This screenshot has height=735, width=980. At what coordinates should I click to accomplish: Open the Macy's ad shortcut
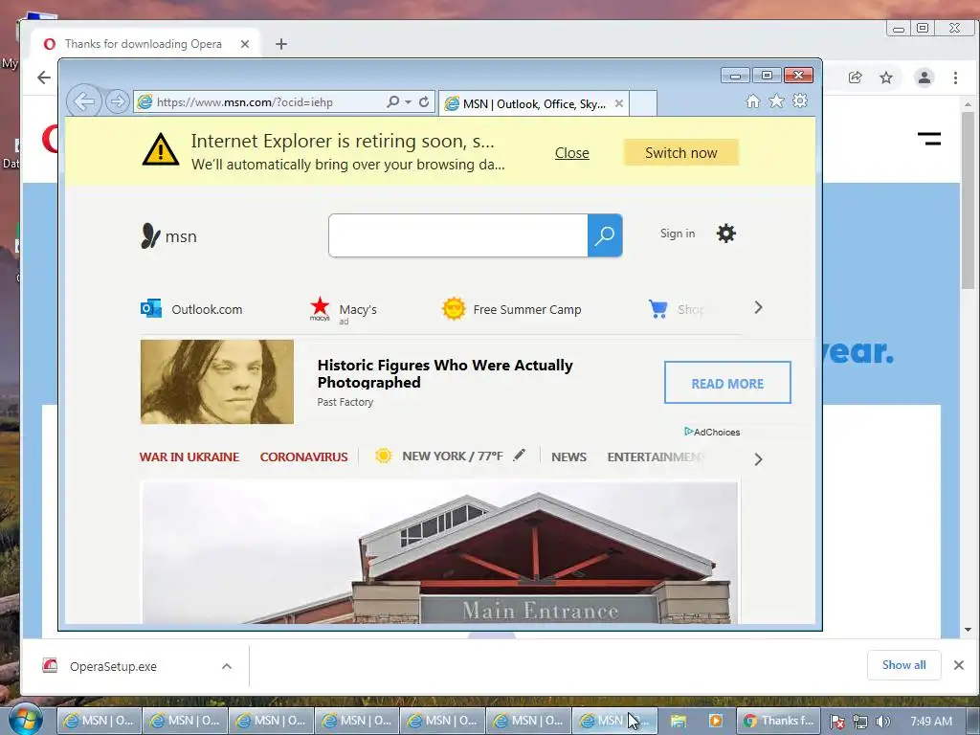344,309
